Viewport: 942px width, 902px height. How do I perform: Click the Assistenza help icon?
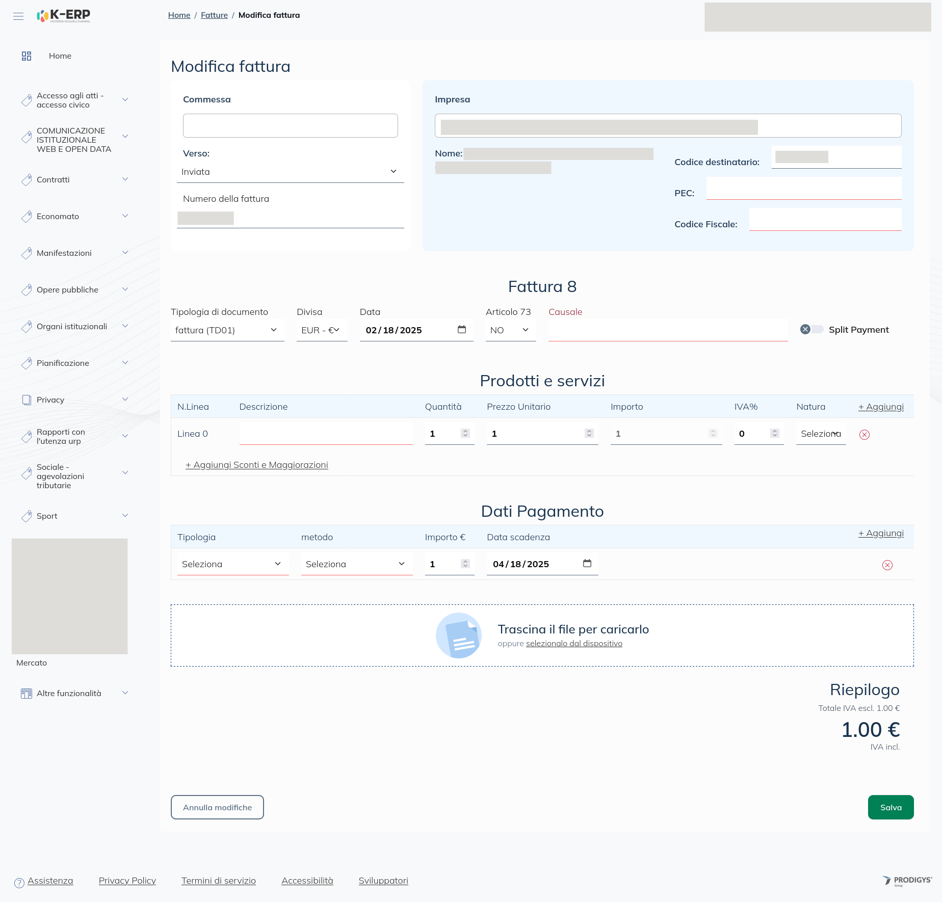(x=19, y=883)
